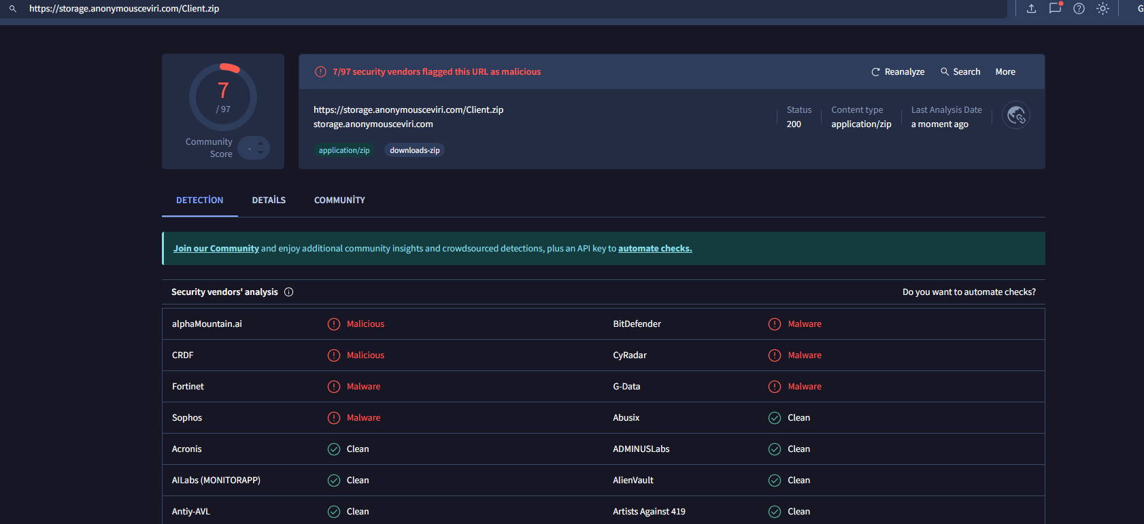Image resolution: width=1144 pixels, height=524 pixels.
Task: Open the Join our Community link
Action: (x=216, y=249)
